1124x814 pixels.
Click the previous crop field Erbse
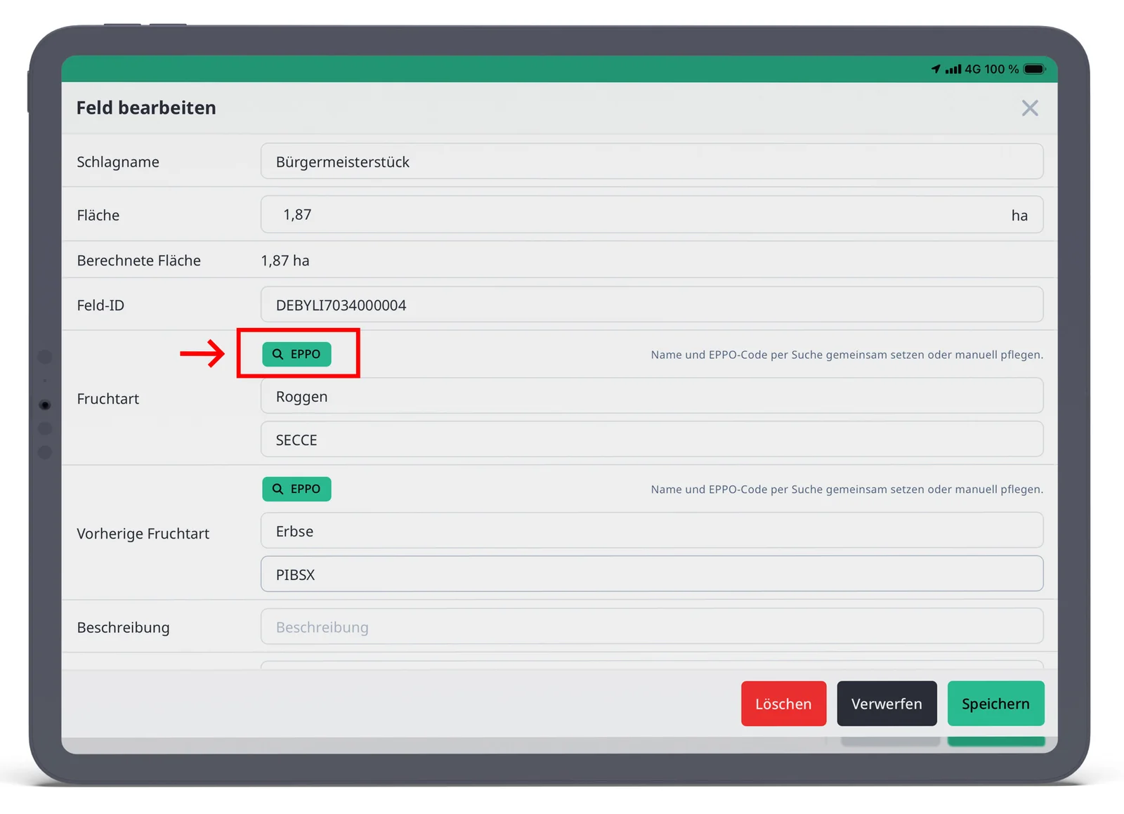coord(652,531)
